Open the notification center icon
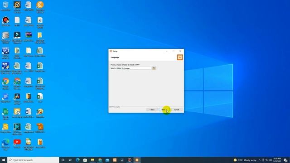 [x=285, y=160]
